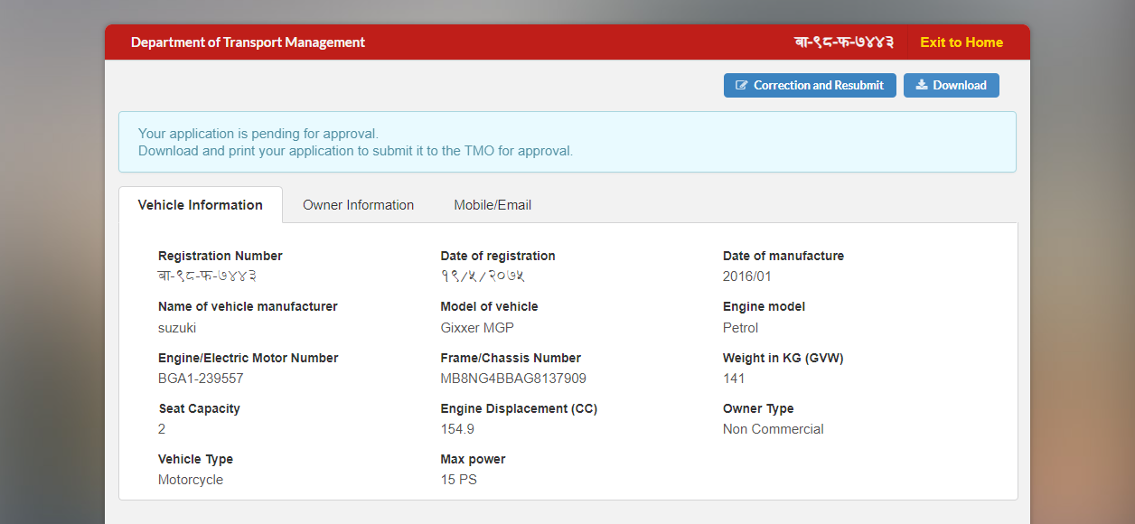Switch to the Owner Information tab
The image size is (1135, 524).
(x=358, y=205)
